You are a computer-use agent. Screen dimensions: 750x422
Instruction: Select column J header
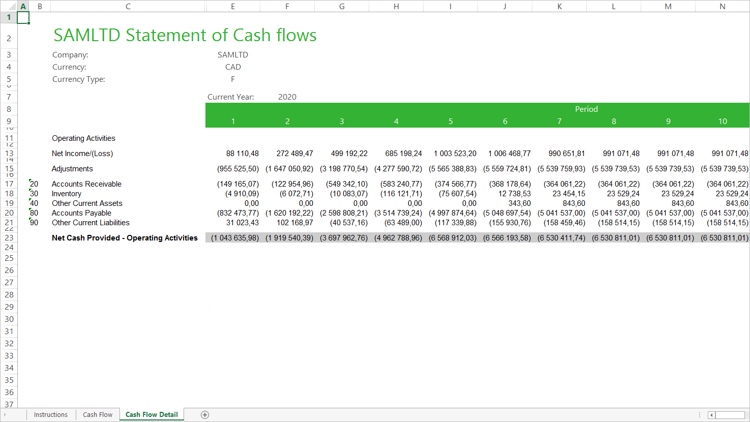(505, 6)
